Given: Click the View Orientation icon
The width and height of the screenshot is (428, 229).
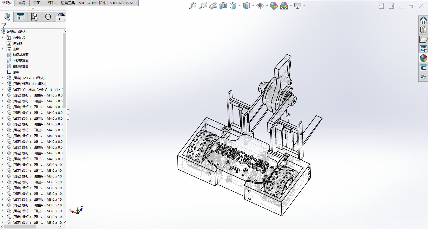Looking at the screenshot, I should click(x=233, y=6).
